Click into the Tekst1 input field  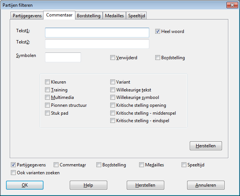point(97,33)
